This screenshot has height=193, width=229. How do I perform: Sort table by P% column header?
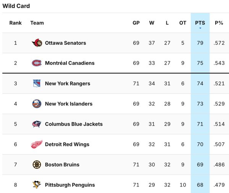click(x=219, y=23)
